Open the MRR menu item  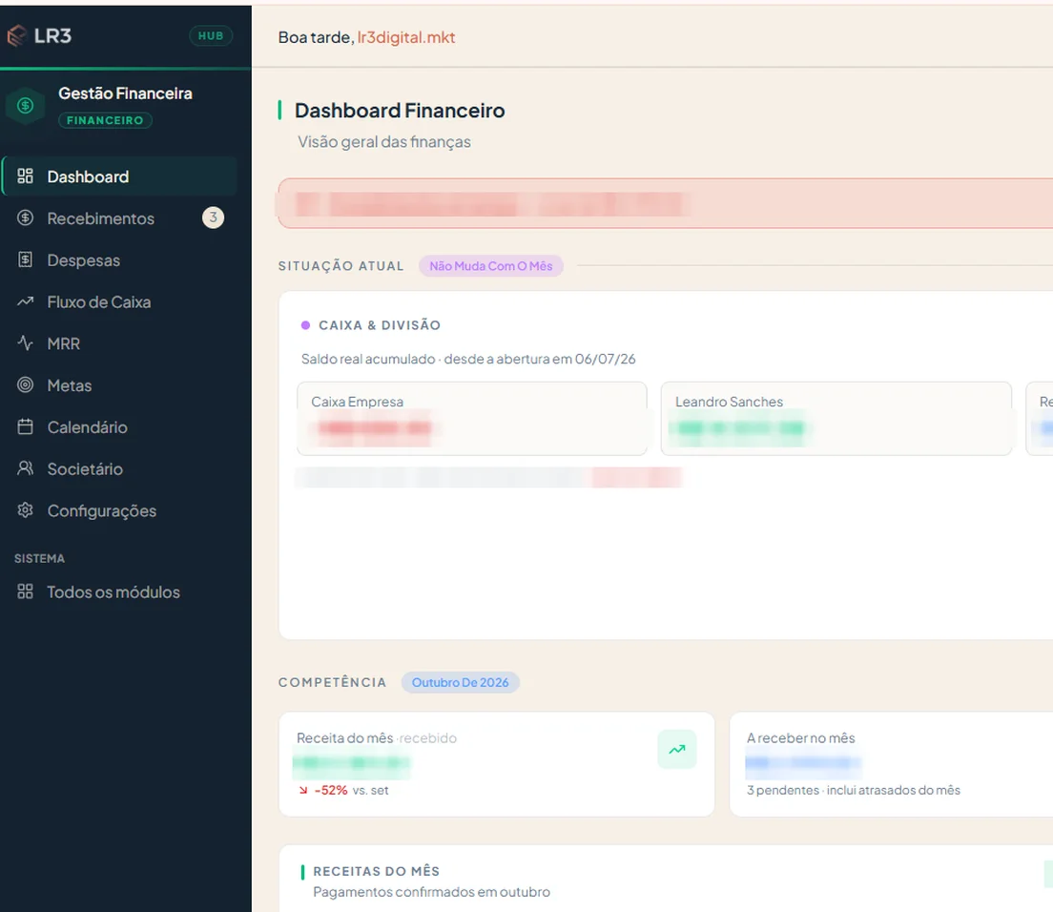120,343
